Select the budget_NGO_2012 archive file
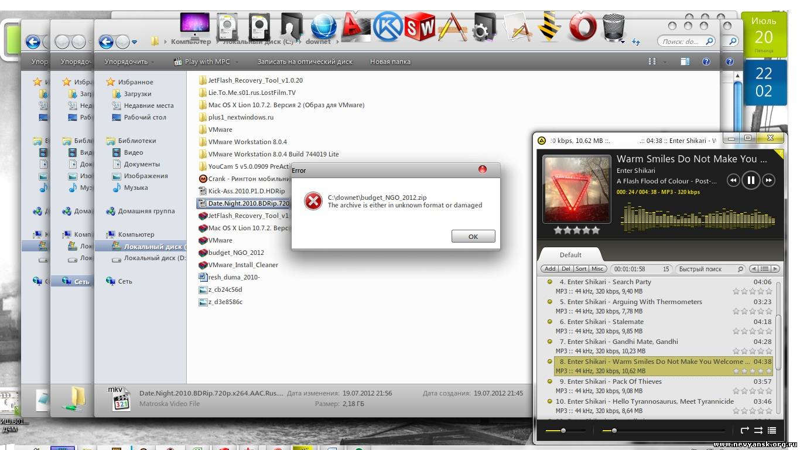800x450 pixels. point(231,253)
